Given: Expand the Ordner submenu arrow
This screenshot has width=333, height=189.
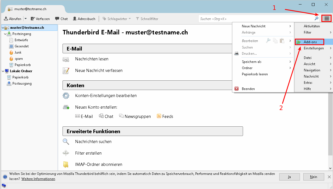Looking at the screenshot, I should (x=290, y=68).
